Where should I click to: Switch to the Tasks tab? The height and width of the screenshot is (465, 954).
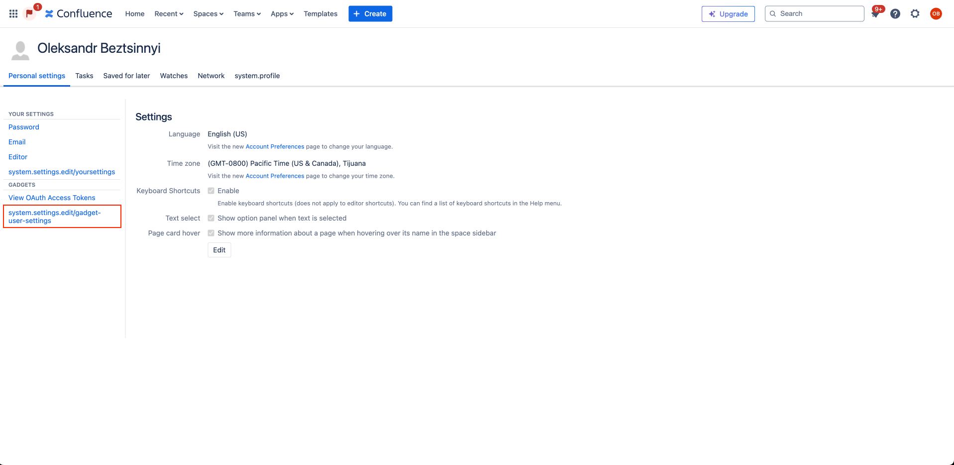[x=84, y=76]
